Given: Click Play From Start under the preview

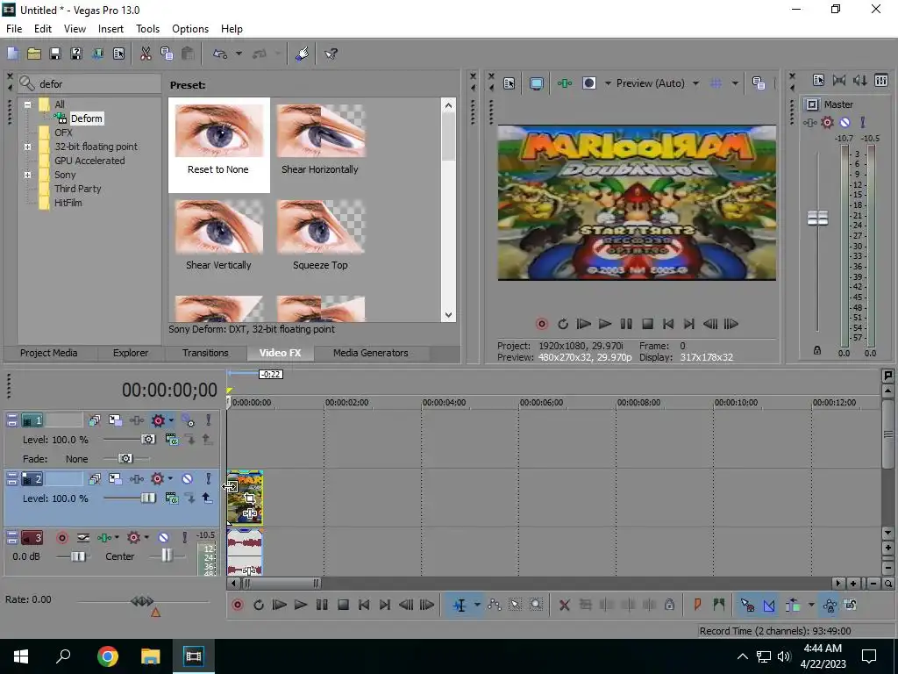Looking at the screenshot, I should (x=583, y=324).
